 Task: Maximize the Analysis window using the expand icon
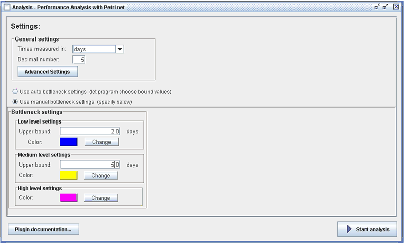[386, 7]
